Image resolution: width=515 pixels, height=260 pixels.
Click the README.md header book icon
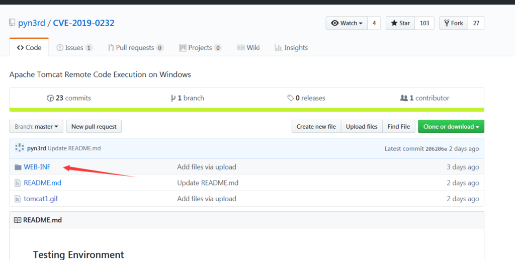tap(18, 220)
